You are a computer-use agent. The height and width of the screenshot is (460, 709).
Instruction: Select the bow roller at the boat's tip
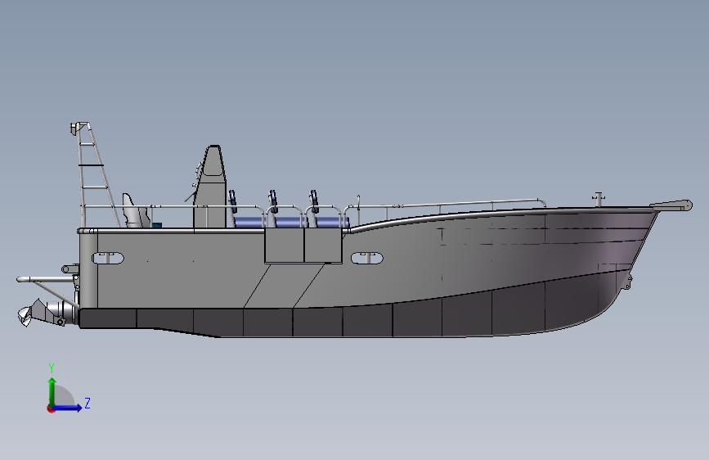(672, 205)
